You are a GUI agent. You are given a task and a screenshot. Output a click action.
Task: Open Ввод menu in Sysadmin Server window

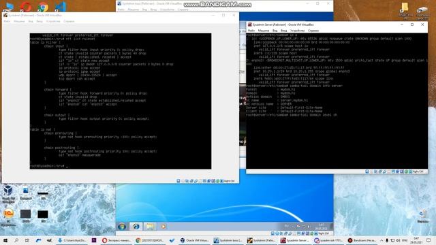283,31
